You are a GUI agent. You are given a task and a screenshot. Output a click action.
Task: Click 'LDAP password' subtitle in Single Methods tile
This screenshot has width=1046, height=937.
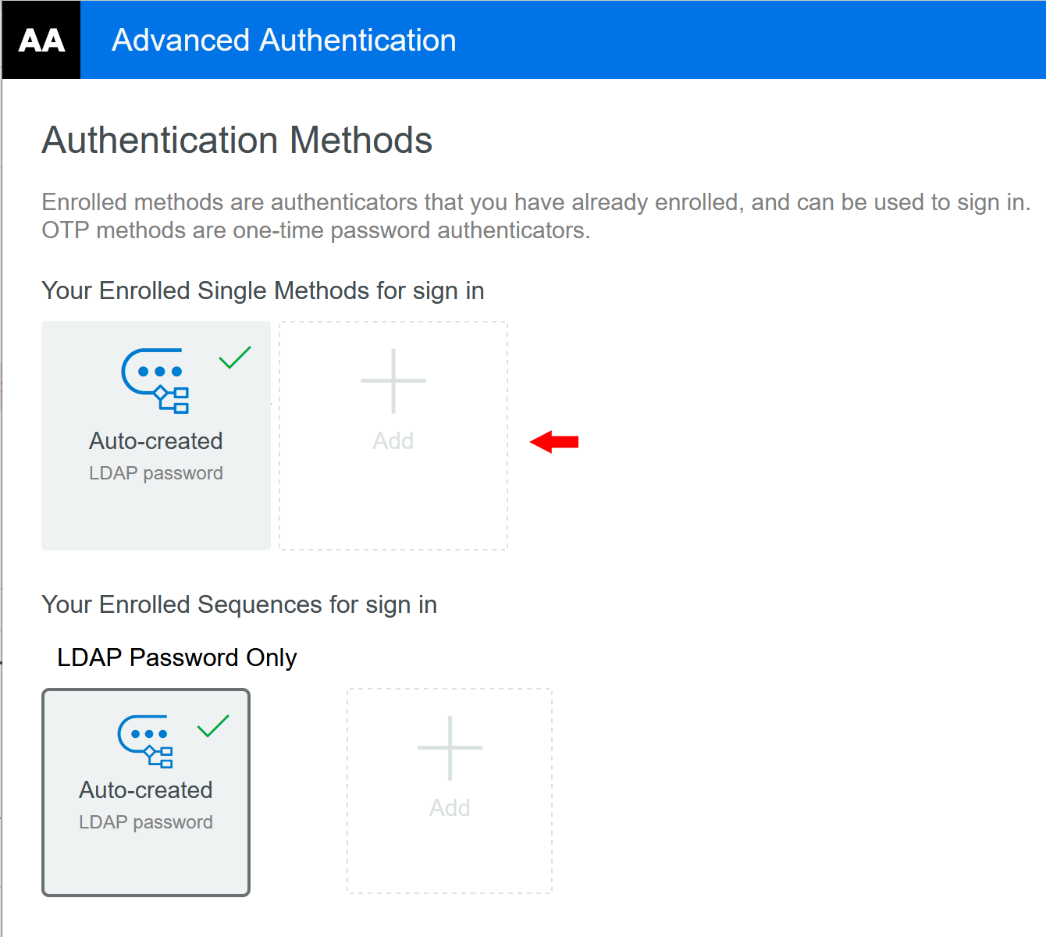coord(156,473)
